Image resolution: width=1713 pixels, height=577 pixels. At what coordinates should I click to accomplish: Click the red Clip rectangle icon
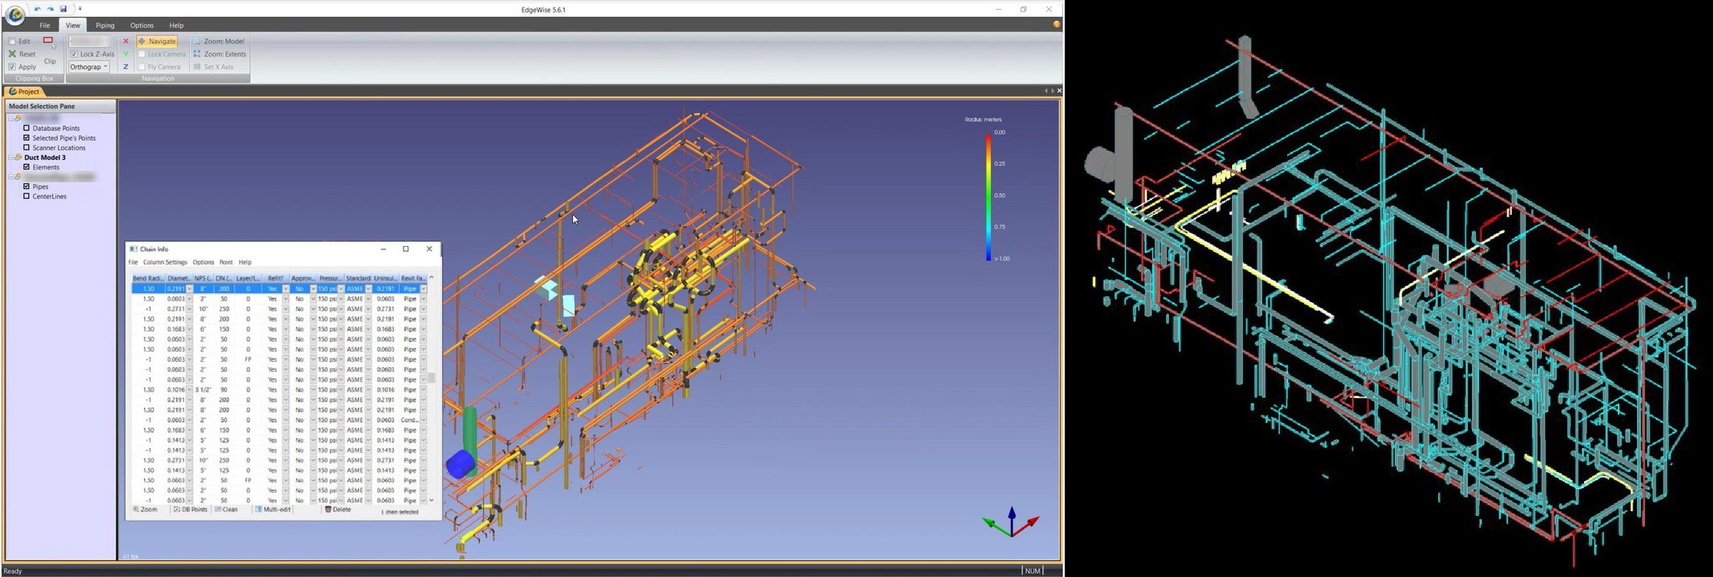coord(48,40)
